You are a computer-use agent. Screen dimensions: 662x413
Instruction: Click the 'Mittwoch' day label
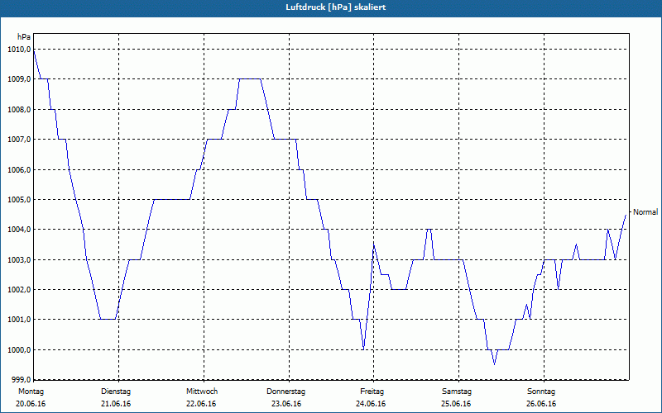click(x=202, y=392)
